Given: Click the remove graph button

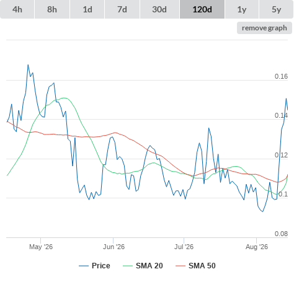Looking at the screenshot, I should [x=264, y=28].
